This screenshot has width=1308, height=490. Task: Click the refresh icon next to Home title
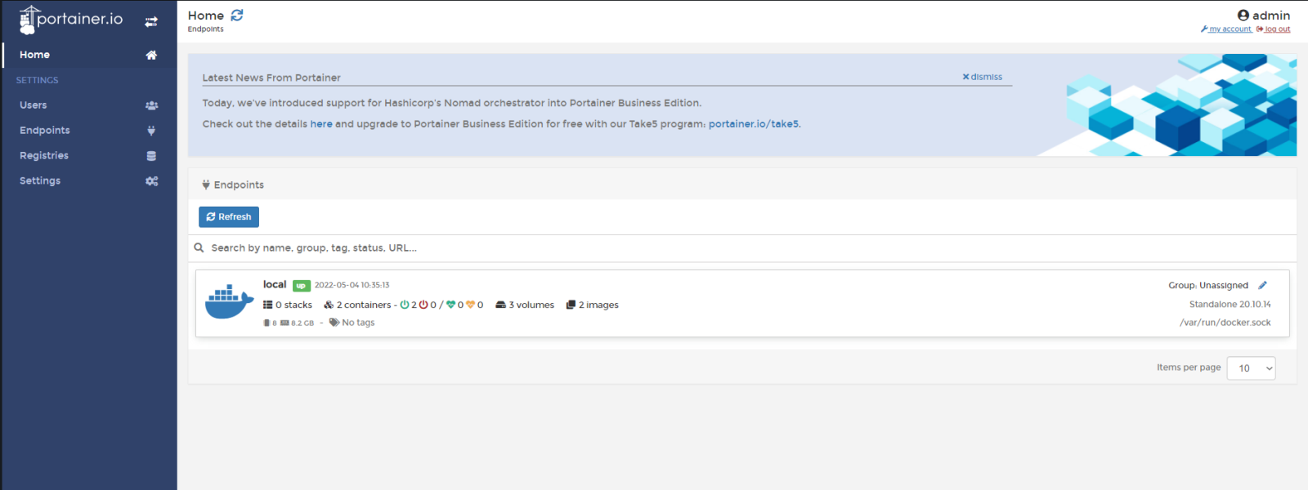tap(237, 16)
